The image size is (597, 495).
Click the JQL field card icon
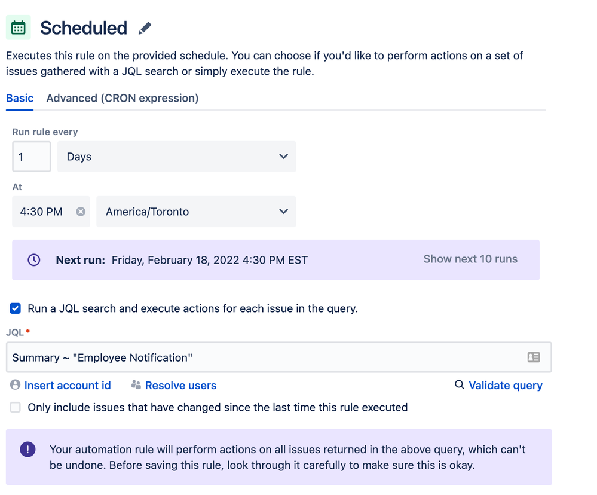534,357
